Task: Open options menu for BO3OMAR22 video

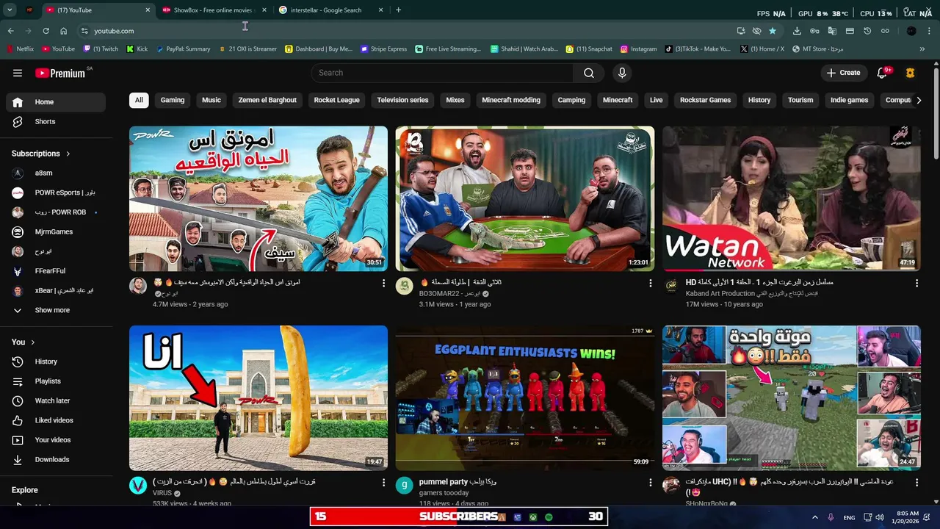Action: (650, 283)
